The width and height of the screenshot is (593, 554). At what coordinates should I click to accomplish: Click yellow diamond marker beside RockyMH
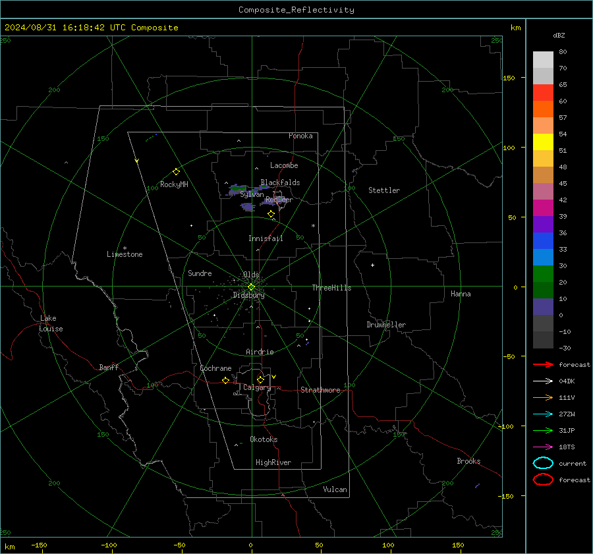click(x=176, y=172)
